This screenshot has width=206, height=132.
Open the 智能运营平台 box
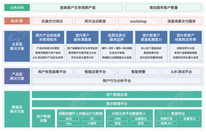click(x=95, y=72)
